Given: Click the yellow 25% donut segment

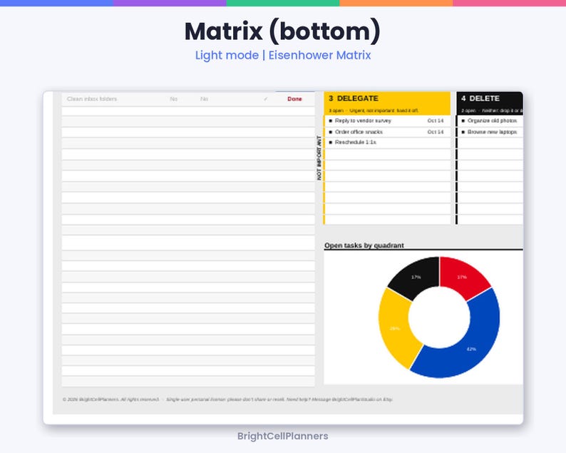Looking at the screenshot, I should pos(395,328).
